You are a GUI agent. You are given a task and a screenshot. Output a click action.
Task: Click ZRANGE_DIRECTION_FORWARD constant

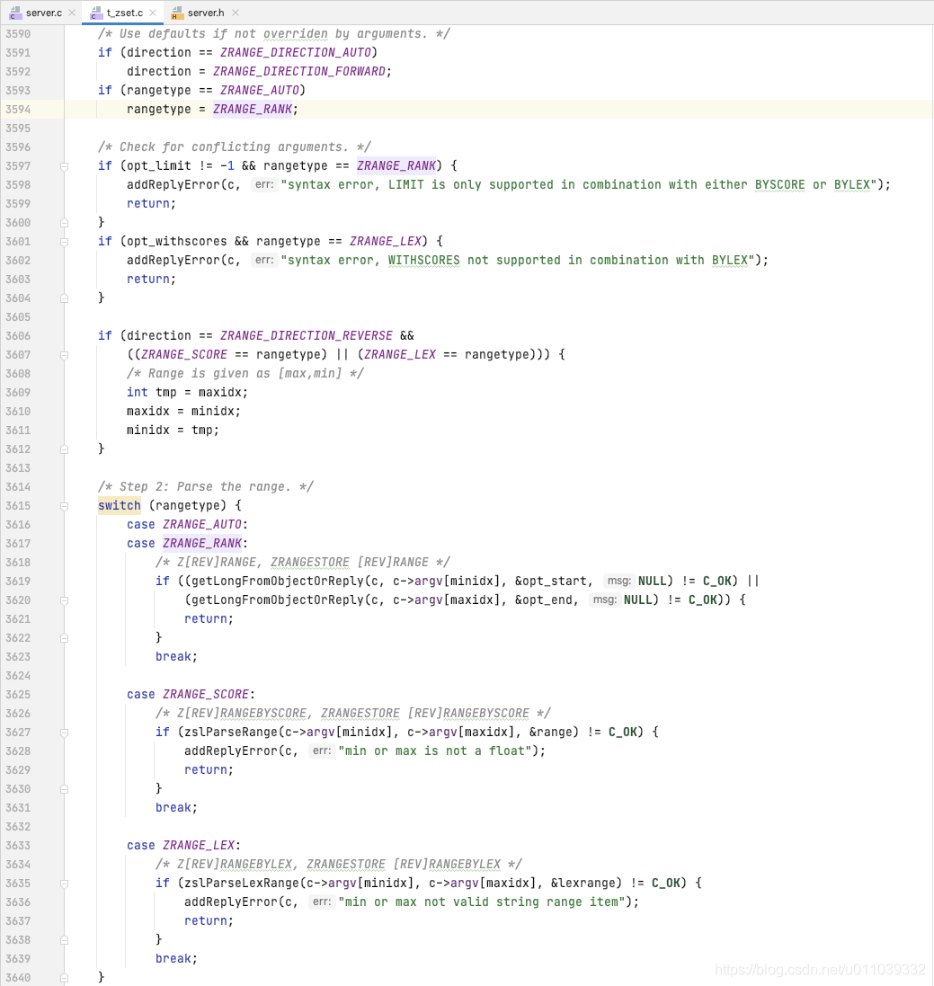pyautogui.click(x=299, y=72)
